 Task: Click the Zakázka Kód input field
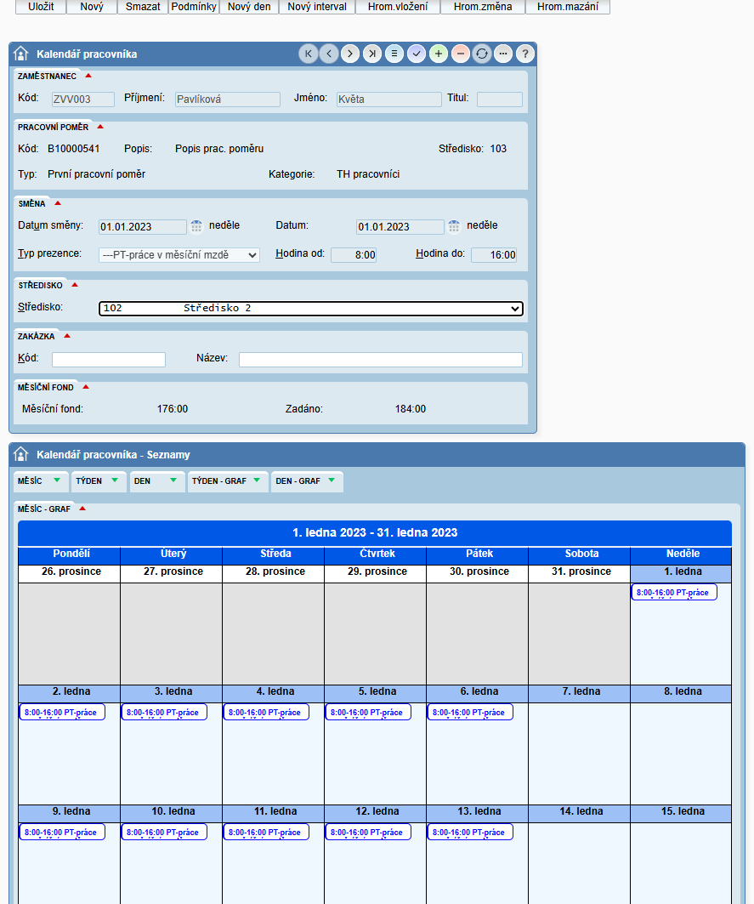(109, 360)
